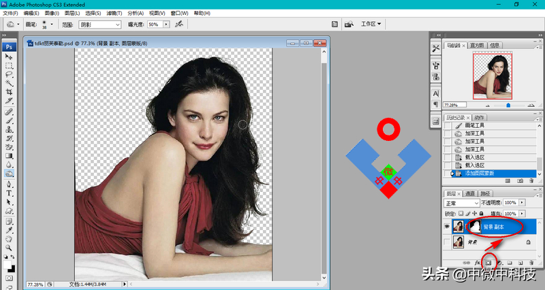
Task: Click Add Layer Mask button in Layers panel
Action: [x=488, y=262]
